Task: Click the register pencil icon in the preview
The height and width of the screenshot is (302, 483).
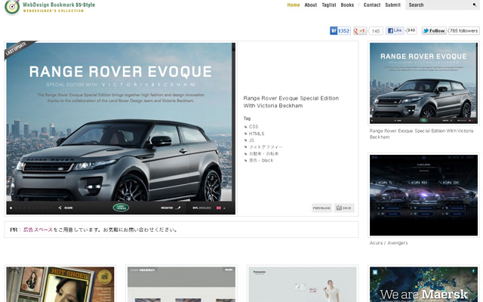Action: point(178,208)
